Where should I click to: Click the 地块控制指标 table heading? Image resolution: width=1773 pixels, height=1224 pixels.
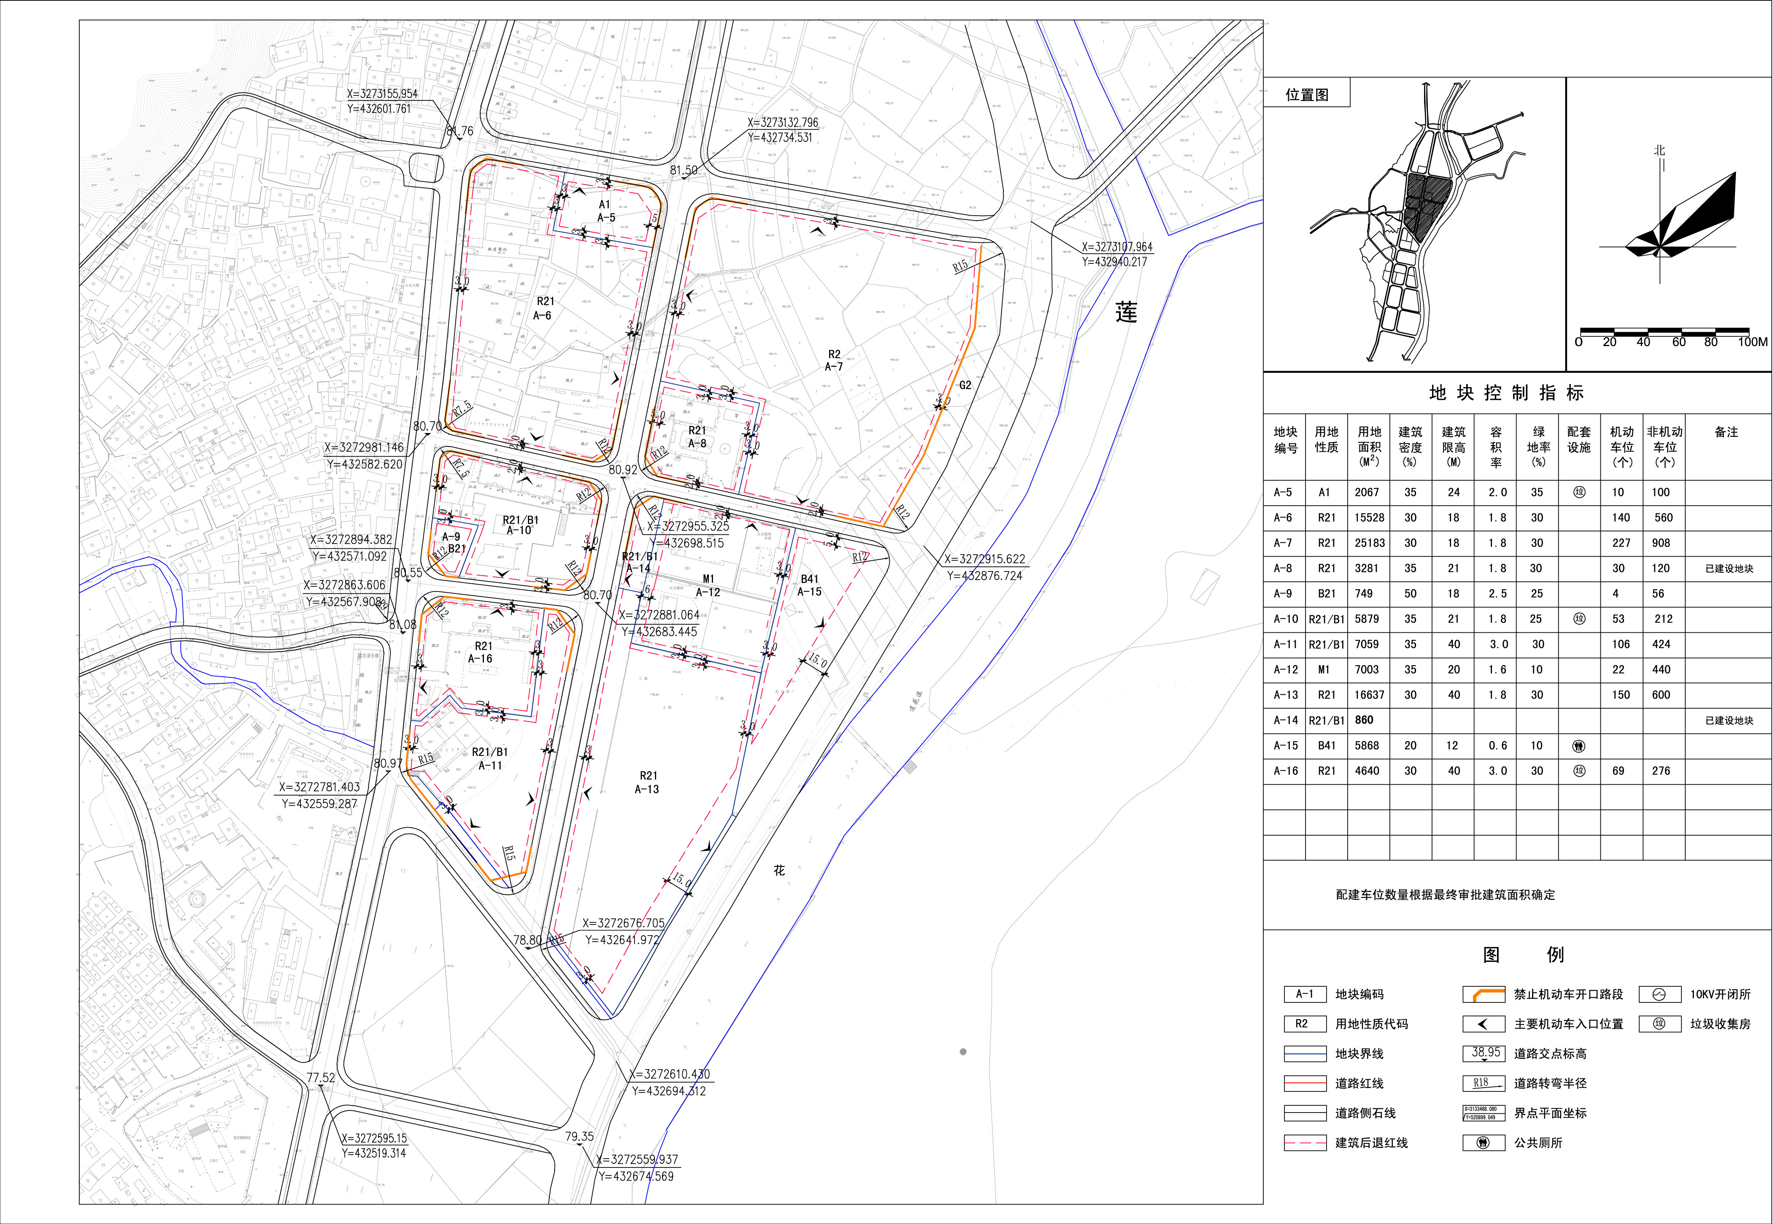click(x=1507, y=393)
